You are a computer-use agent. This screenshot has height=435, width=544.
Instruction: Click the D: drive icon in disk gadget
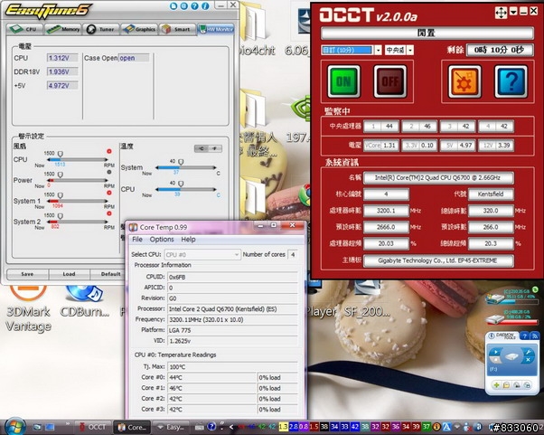click(494, 319)
